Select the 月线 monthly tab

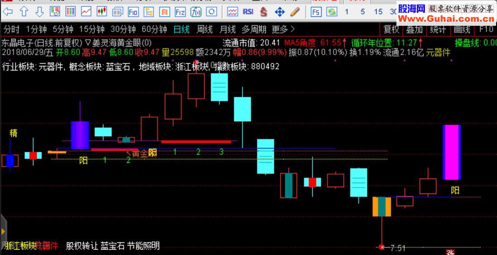(227, 30)
